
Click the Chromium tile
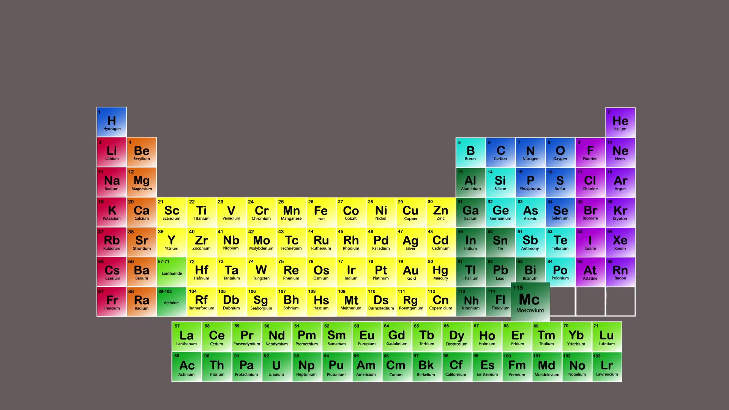[x=261, y=212]
